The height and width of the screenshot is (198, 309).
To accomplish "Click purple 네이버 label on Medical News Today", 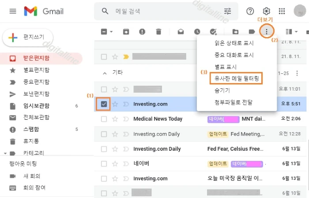I will [x=223, y=119].
